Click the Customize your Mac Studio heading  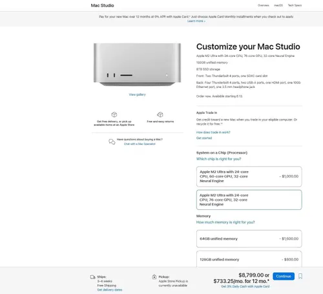248,47
